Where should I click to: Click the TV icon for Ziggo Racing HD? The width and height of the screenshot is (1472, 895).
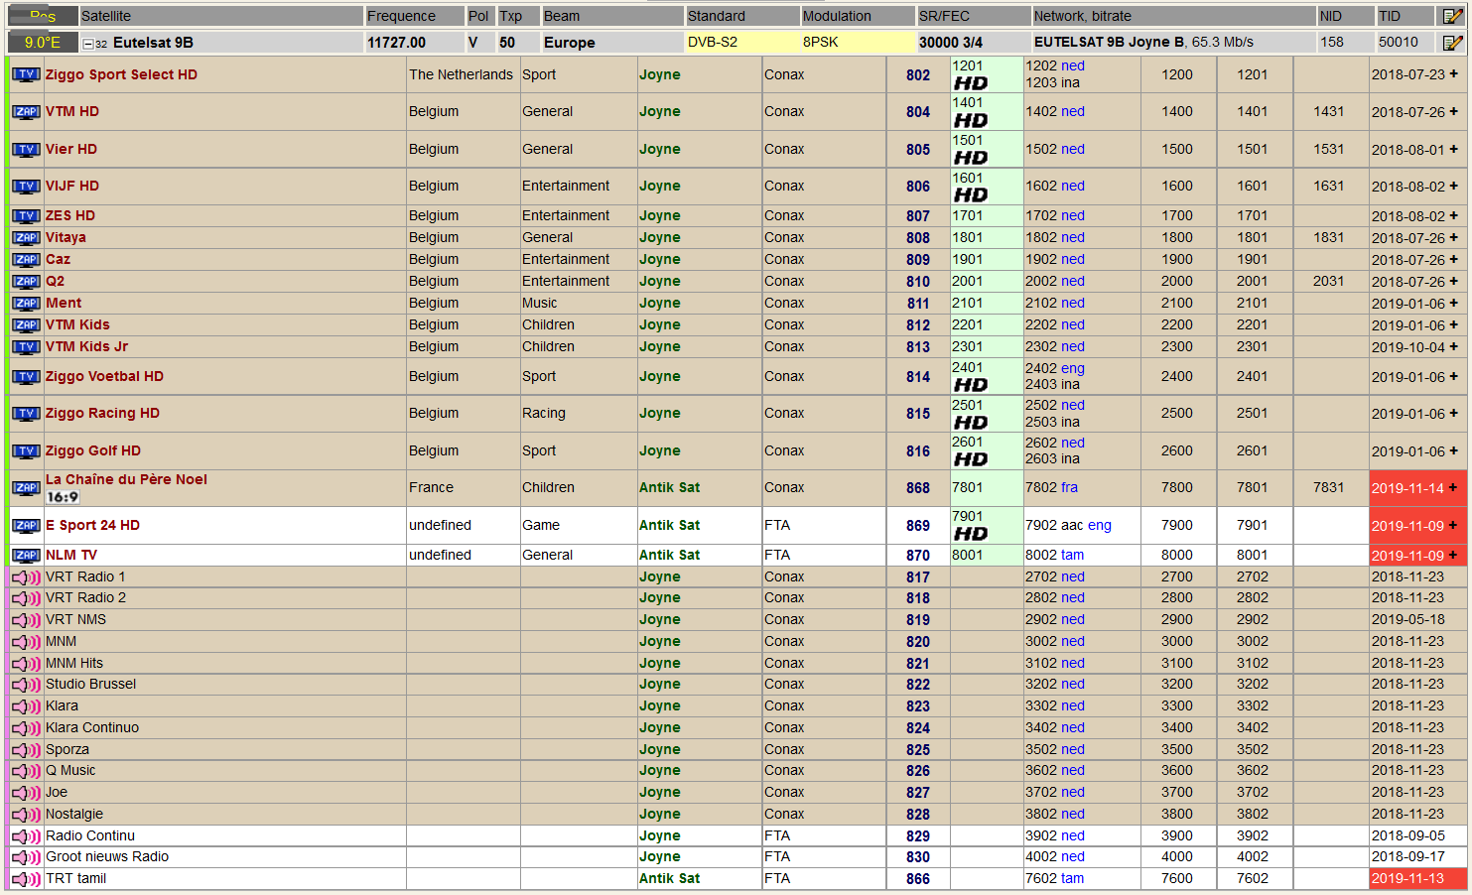click(x=26, y=414)
